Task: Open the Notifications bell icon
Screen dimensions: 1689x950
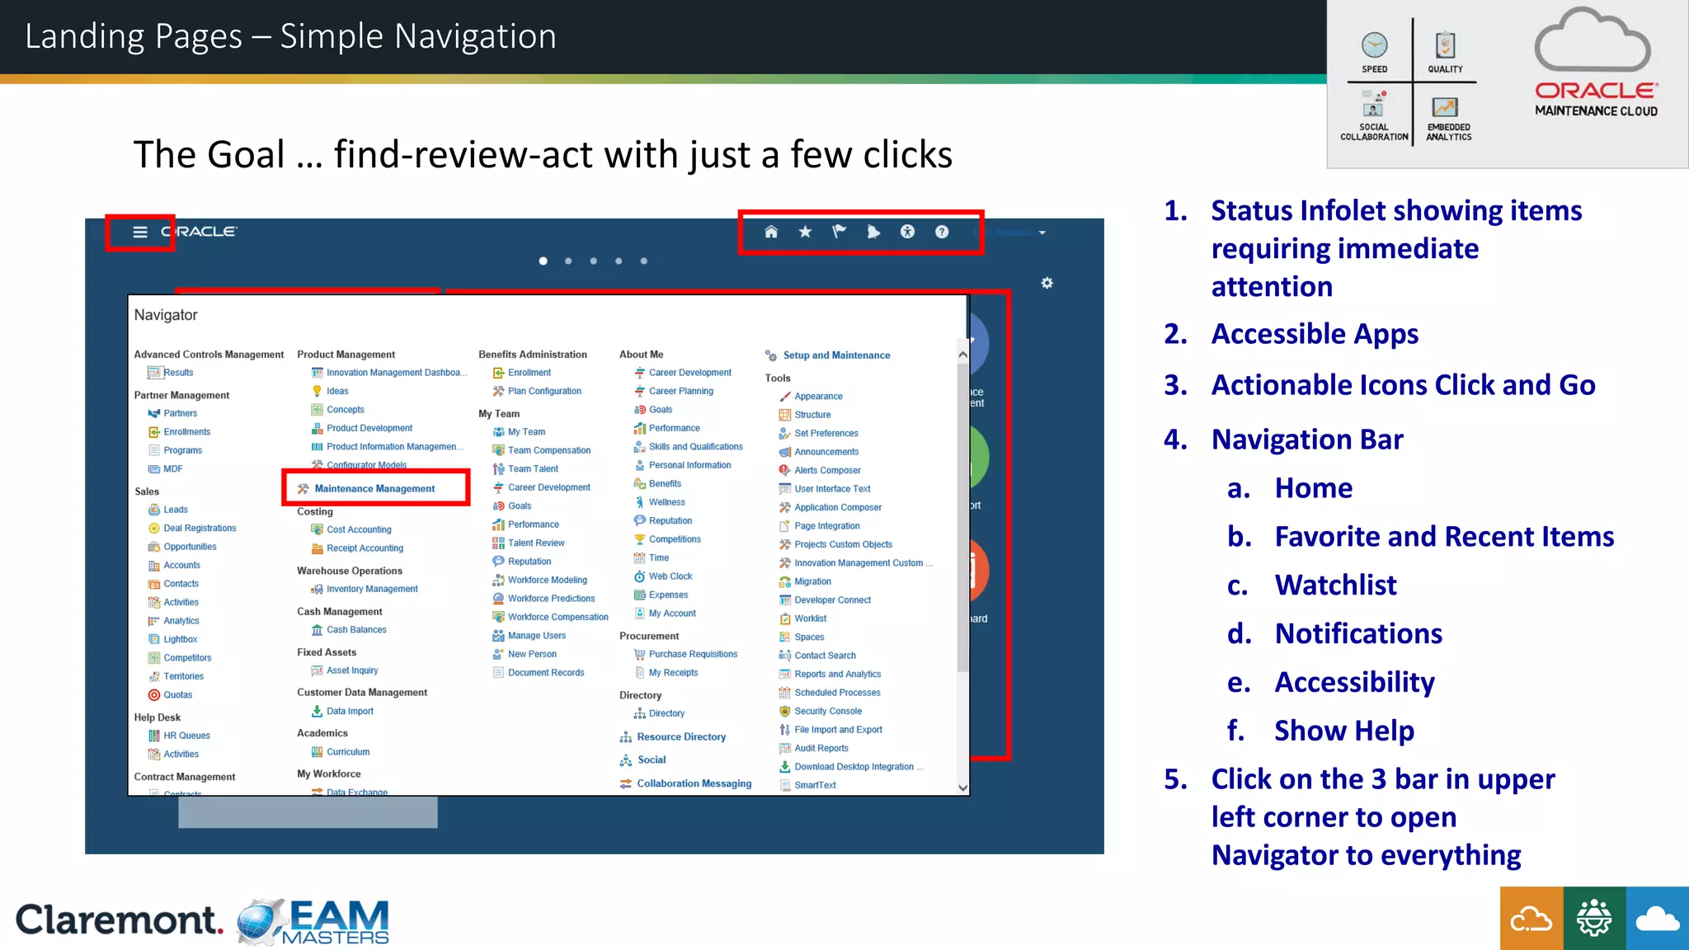Action: (x=873, y=232)
